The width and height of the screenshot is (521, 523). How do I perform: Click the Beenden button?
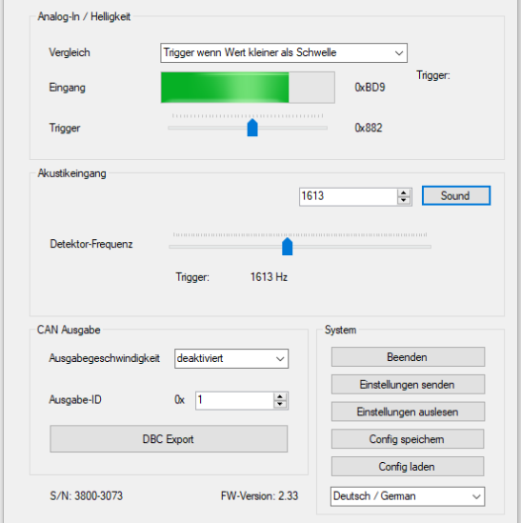pyautogui.click(x=408, y=357)
